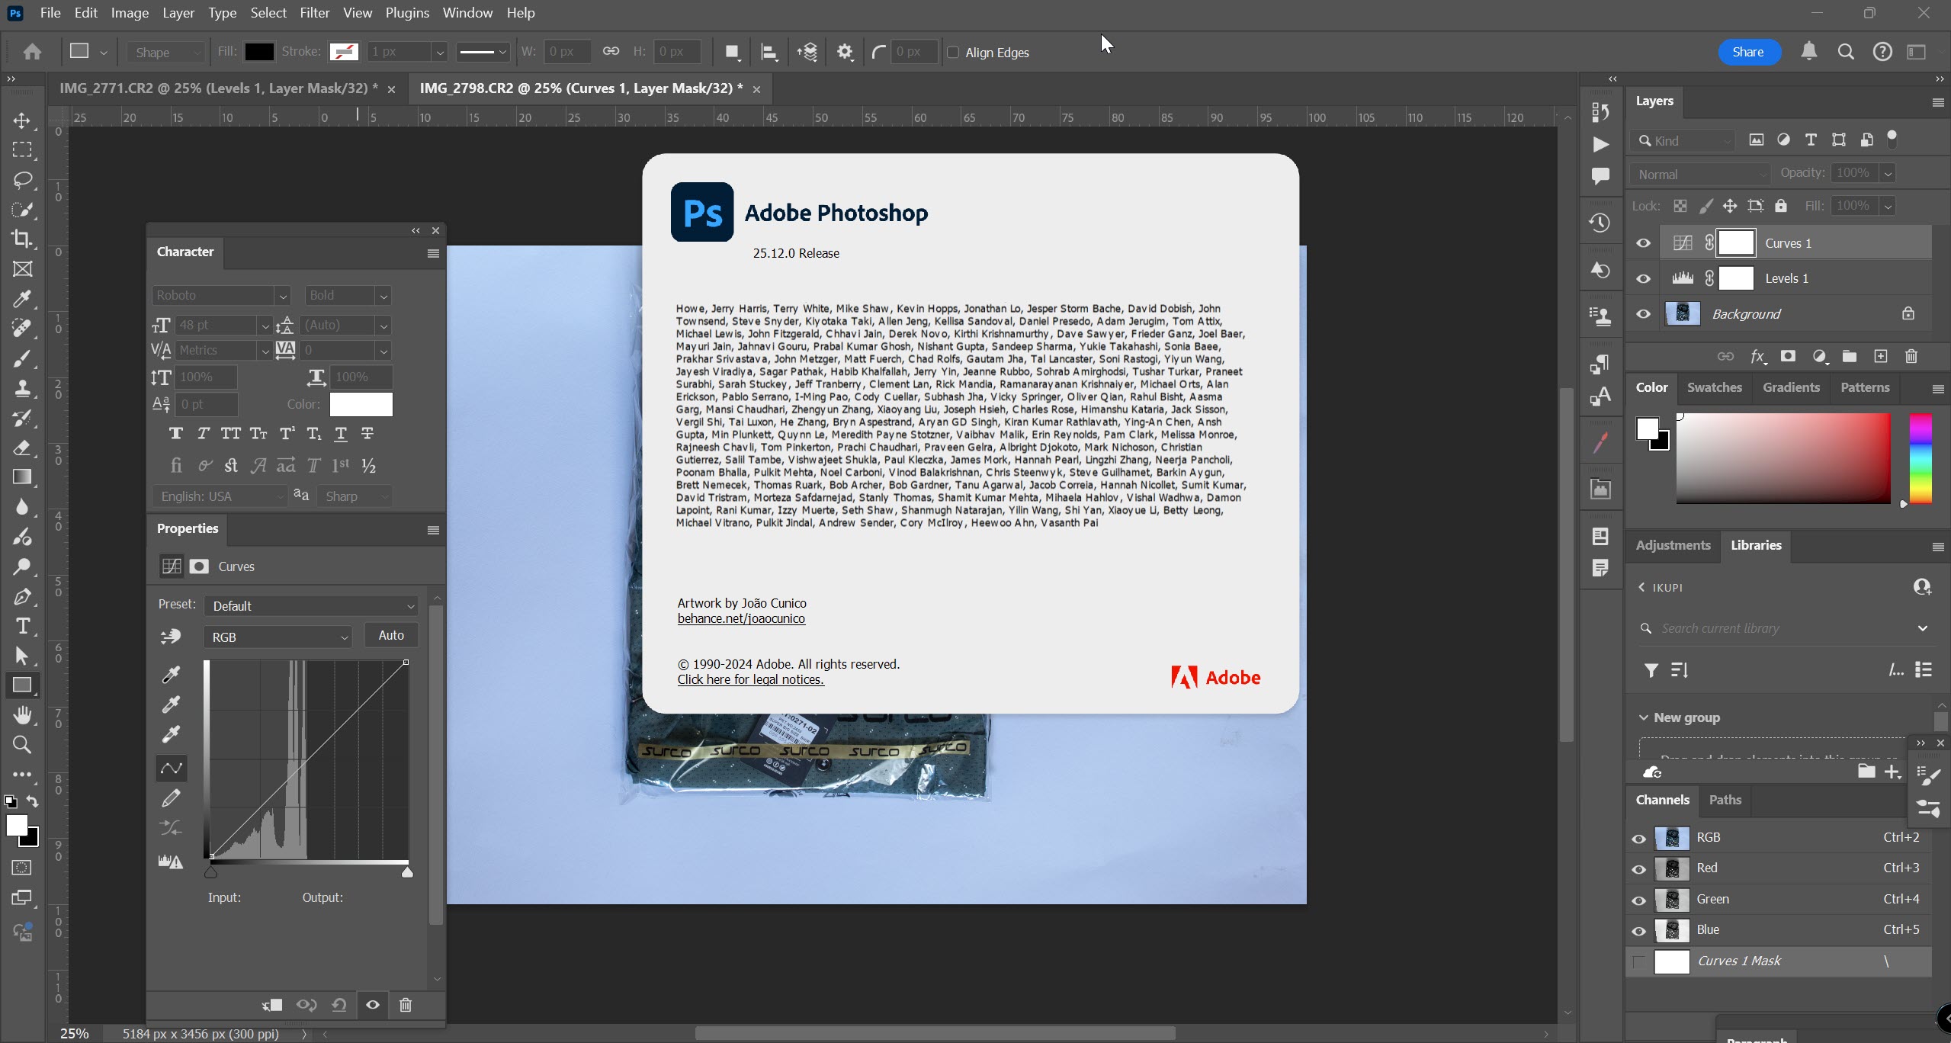Select the Crop tool
This screenshot has width=1951, height=1043.
[22, 239]
